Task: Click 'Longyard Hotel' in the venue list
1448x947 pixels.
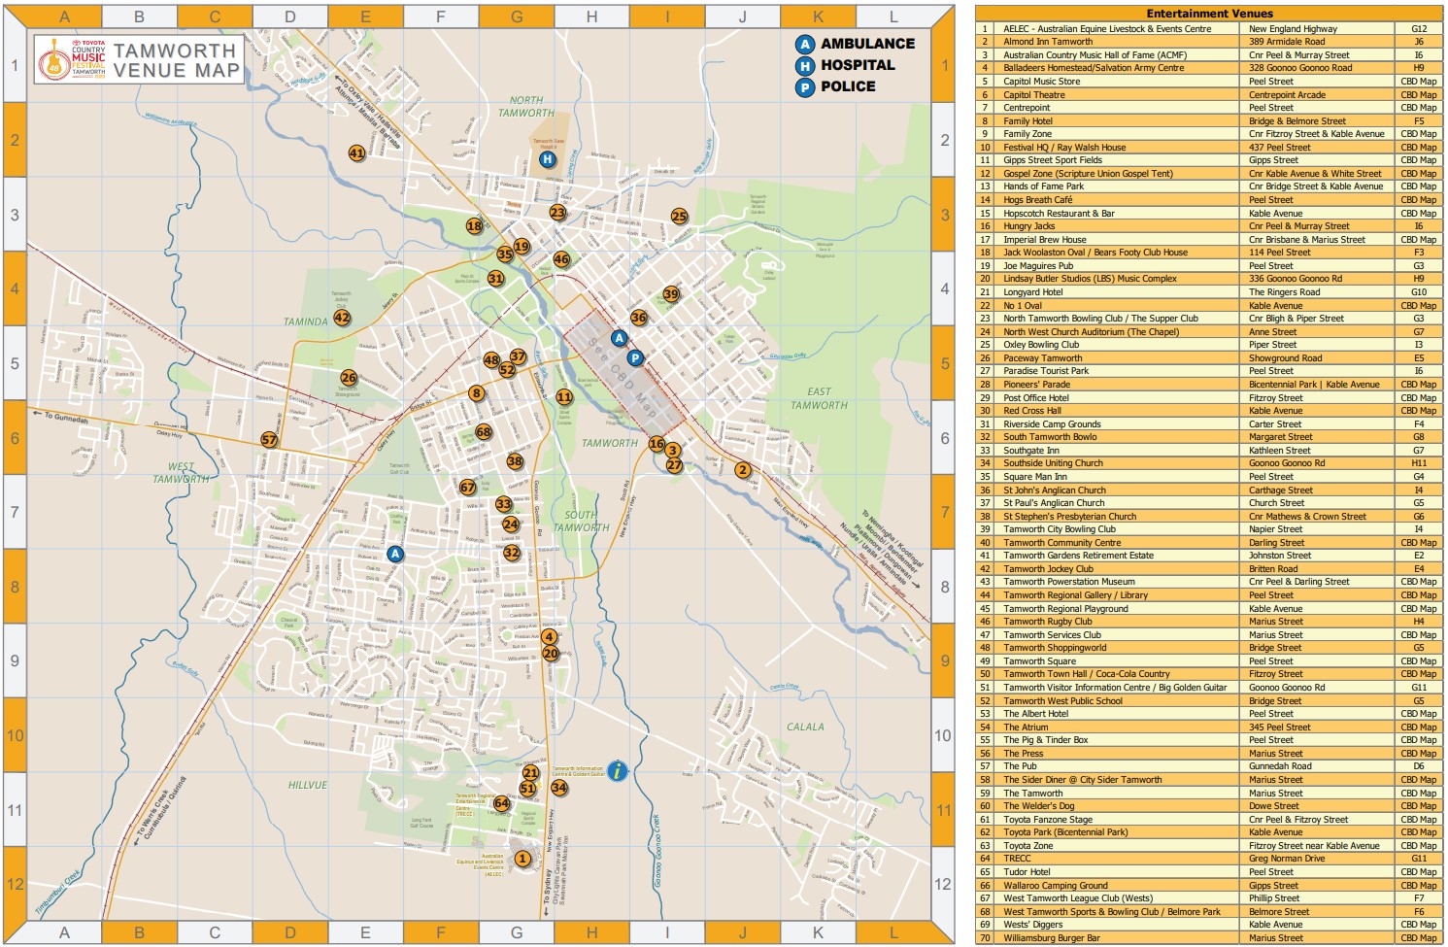Action: coord(1033,292)
